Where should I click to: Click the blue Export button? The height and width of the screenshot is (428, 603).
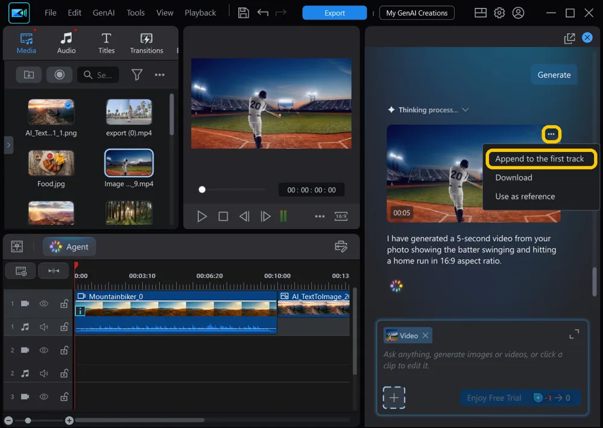tap(334, 13)
